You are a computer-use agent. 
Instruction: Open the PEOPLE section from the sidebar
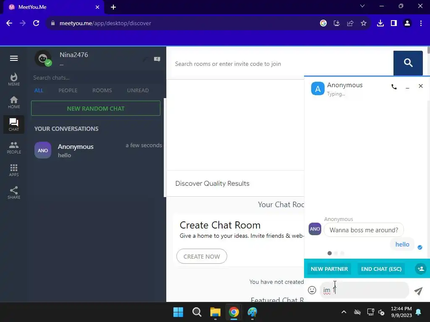14,148
